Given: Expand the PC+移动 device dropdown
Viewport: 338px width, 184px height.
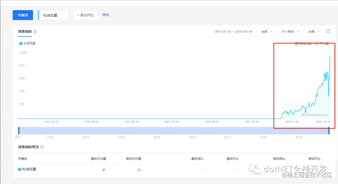Looking at the screenshot, I should click(x=290, y=31).
